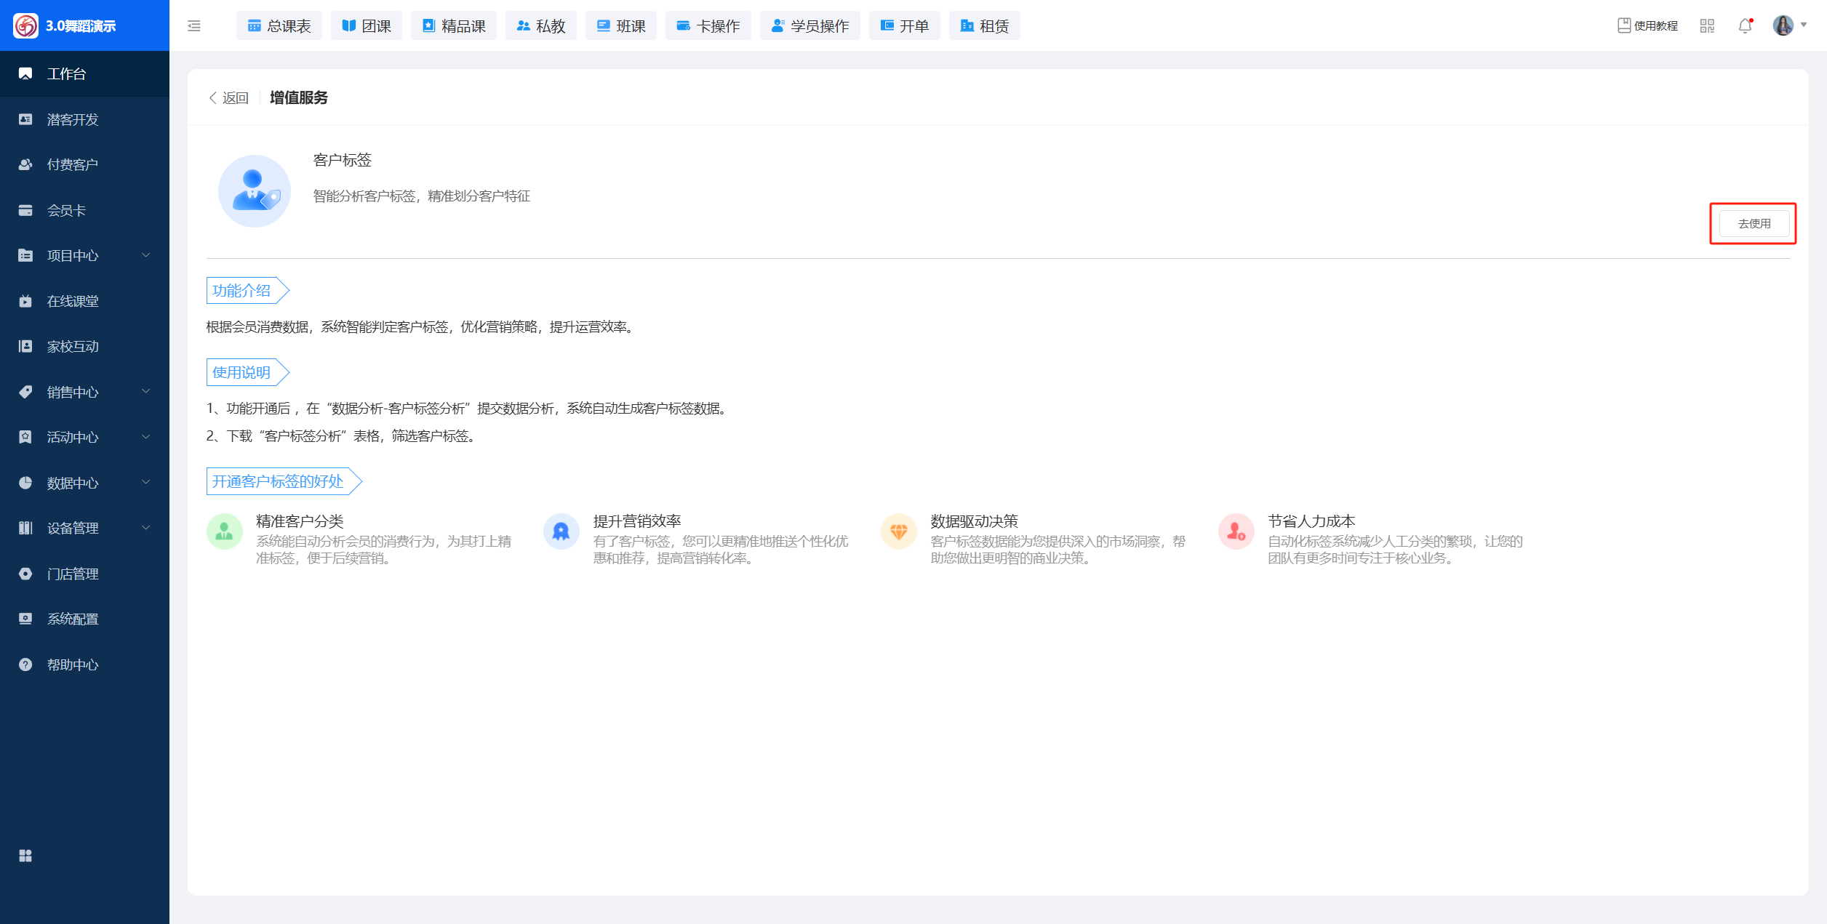Open the 总课表 top toolbar tab
Image resolution: width=1827 pixels, height=924 pixels.
(x=279, y=26)
